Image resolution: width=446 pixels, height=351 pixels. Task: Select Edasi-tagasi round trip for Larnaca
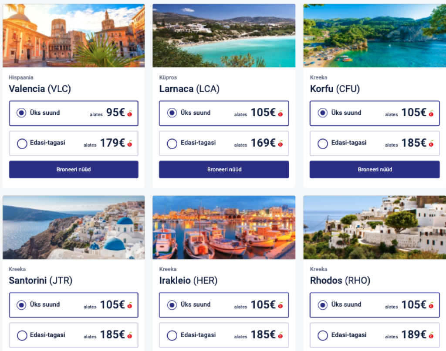coord(172,144)
